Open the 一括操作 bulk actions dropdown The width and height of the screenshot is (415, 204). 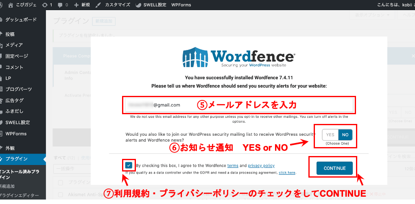pyautogui.click(x=72, y=169)
